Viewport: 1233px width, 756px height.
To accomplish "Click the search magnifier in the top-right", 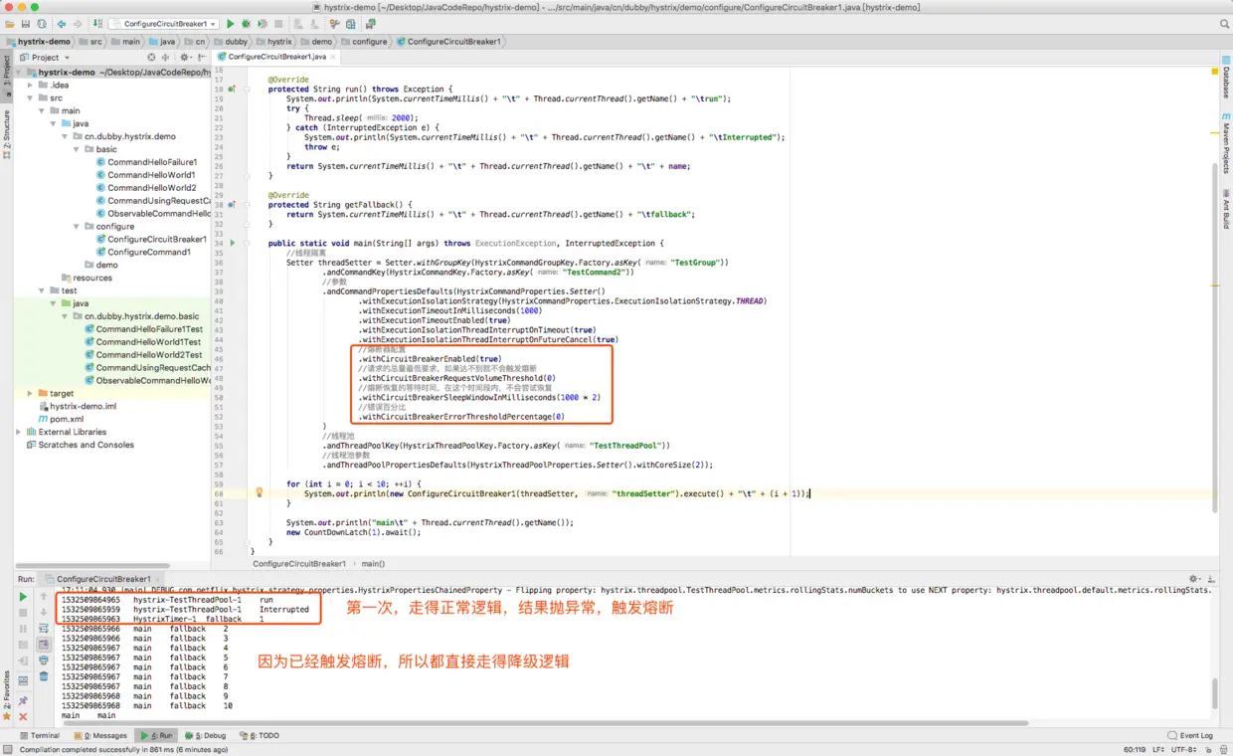I will point(1224,23).
